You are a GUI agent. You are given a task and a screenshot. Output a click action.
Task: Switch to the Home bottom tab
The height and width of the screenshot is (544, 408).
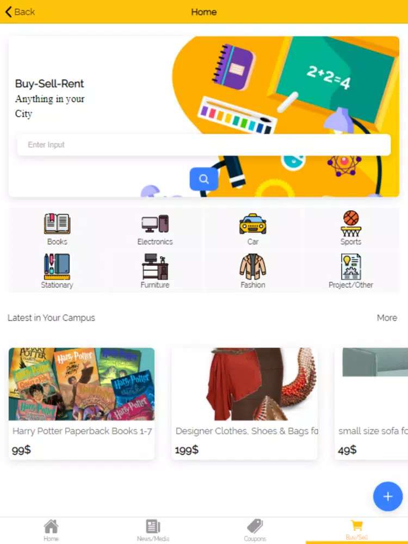(x=51, y=530)
